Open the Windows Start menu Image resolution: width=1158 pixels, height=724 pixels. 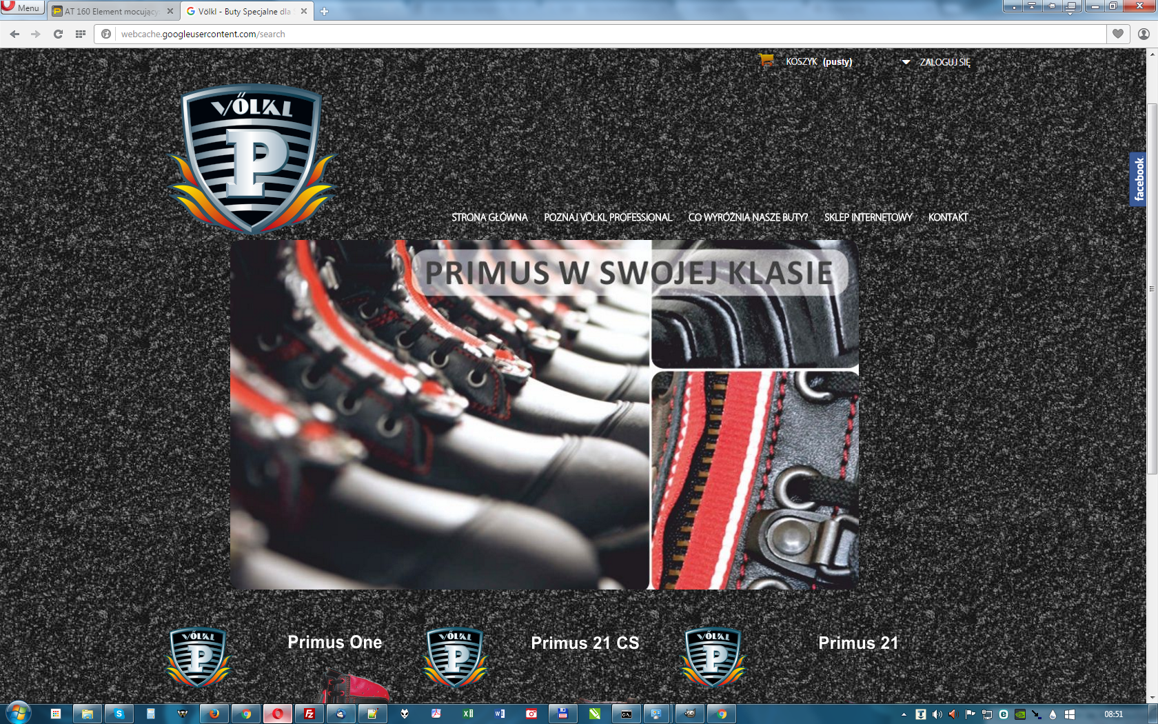(18, 713)
